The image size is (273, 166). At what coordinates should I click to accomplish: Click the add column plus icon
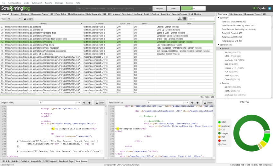[x=214, y=23]
